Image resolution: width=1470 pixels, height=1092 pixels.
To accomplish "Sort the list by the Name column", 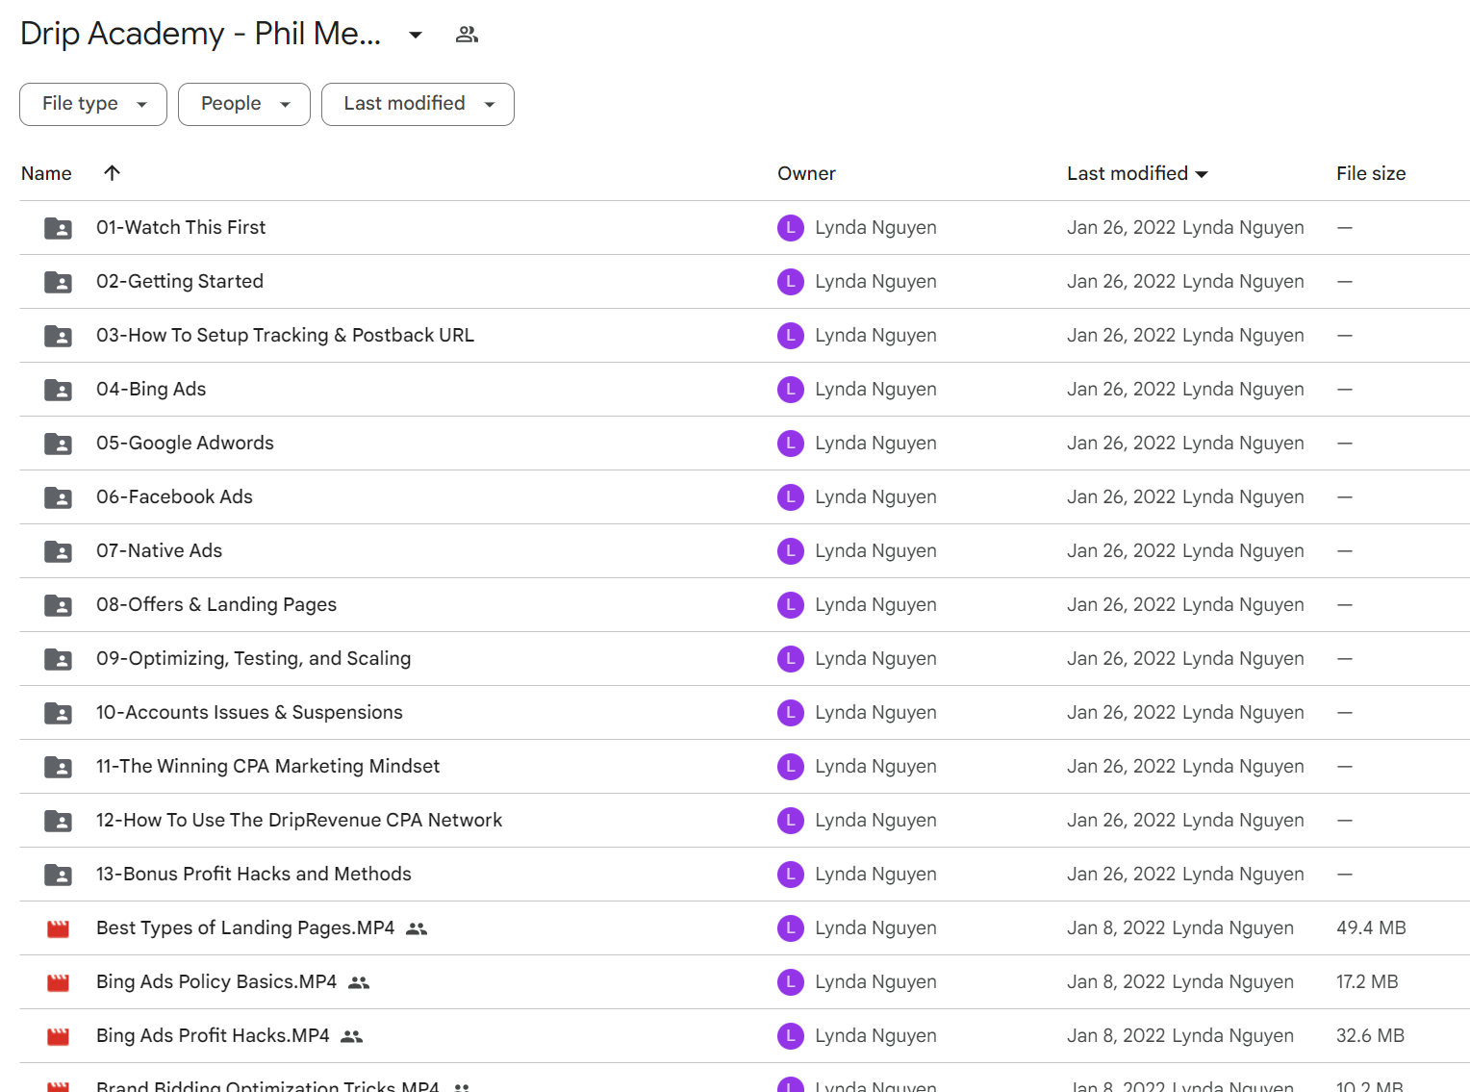I will (x=46, y=173).
